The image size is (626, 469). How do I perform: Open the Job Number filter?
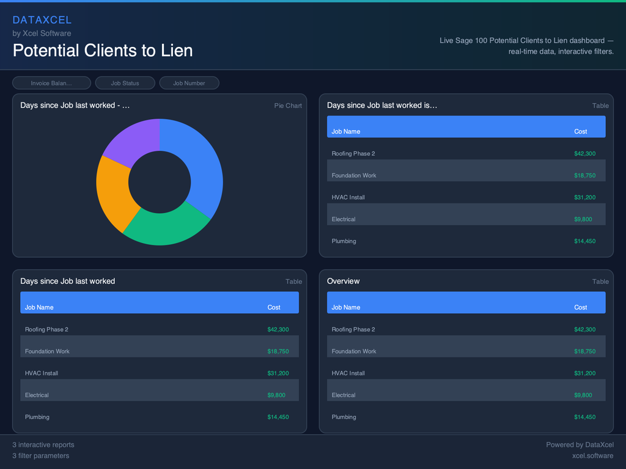(x=189, y=82)
